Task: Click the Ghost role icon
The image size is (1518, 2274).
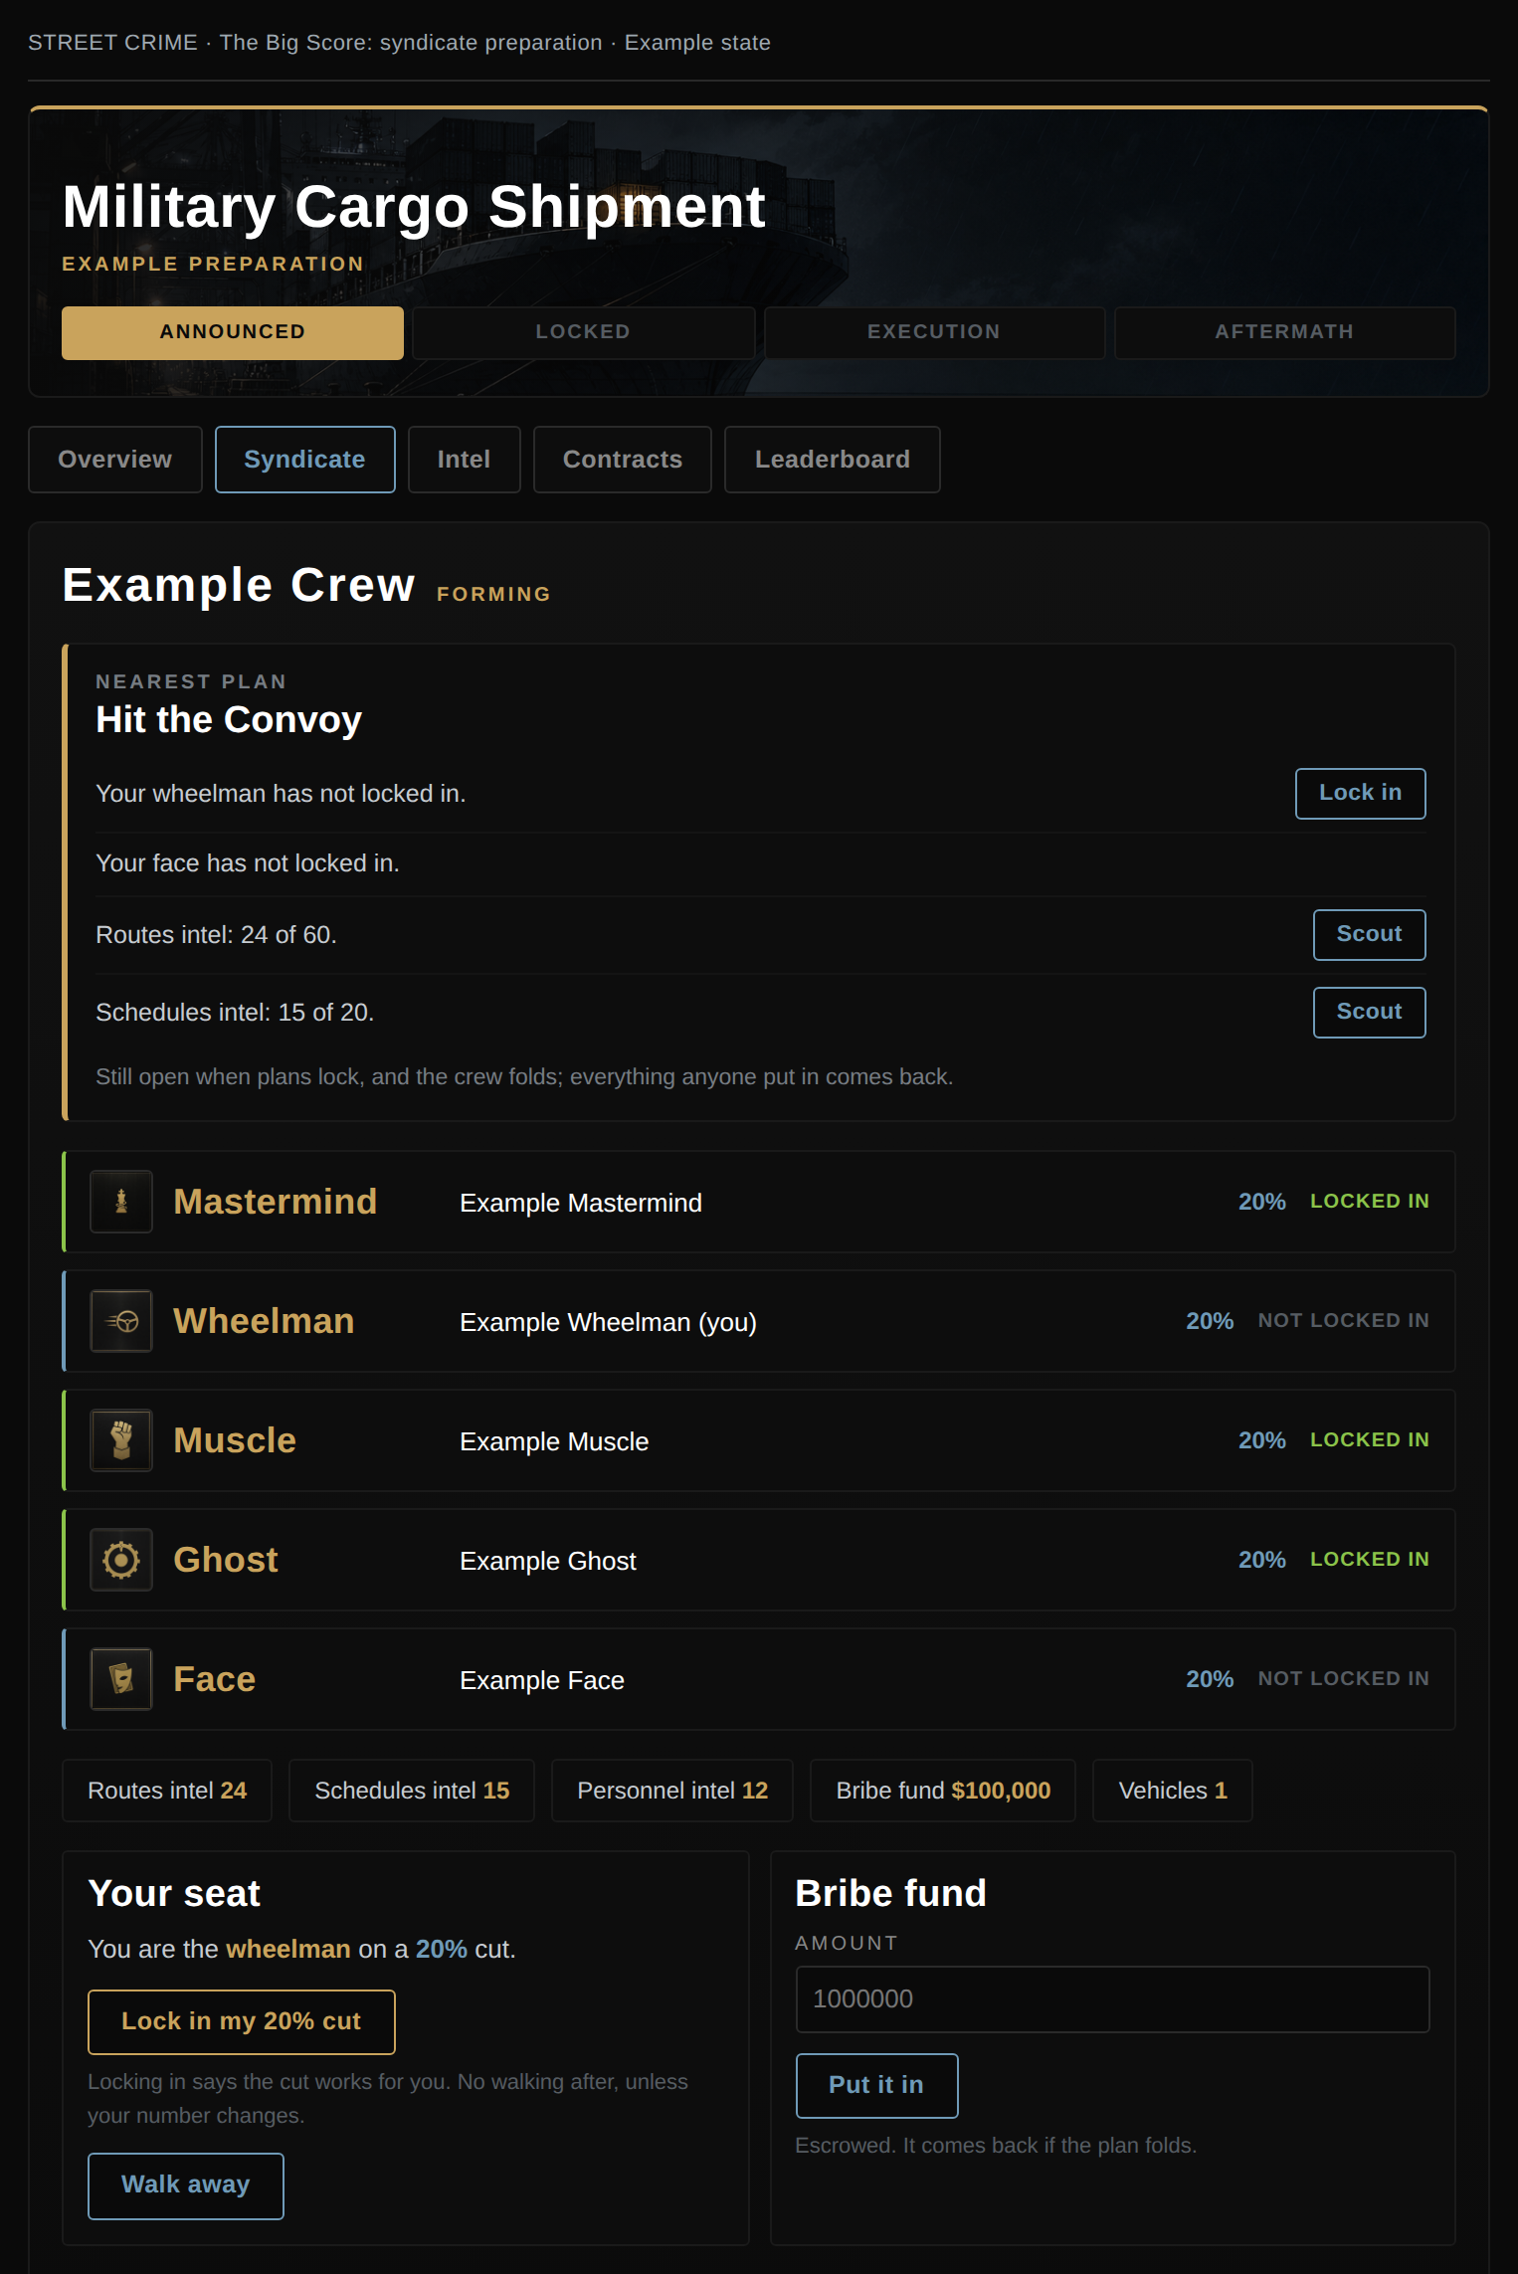Action: pos(121,1560)
